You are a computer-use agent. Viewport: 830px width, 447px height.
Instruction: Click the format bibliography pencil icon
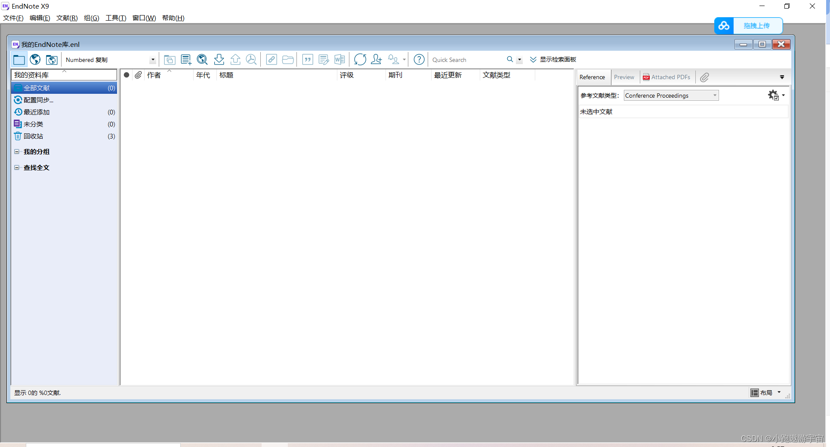pyautogui.click(x=324, y=60)
